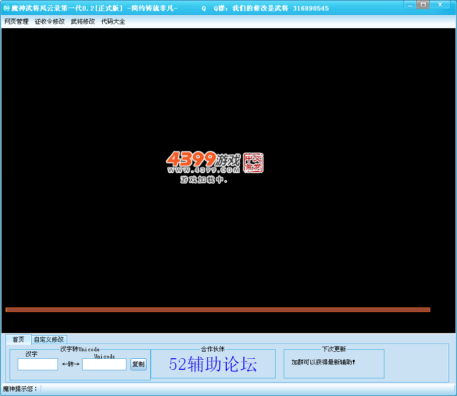
Task: Open the 52辅助论坛 partner link
Action: (213, 364)
